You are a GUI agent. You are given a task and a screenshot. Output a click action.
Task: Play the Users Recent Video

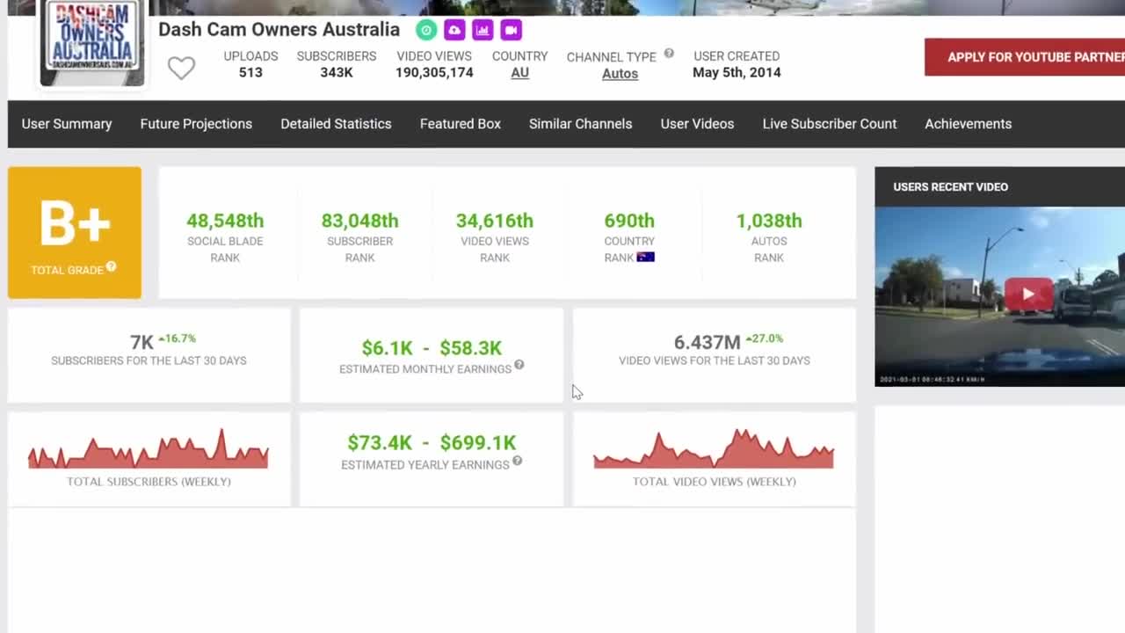1028,295
